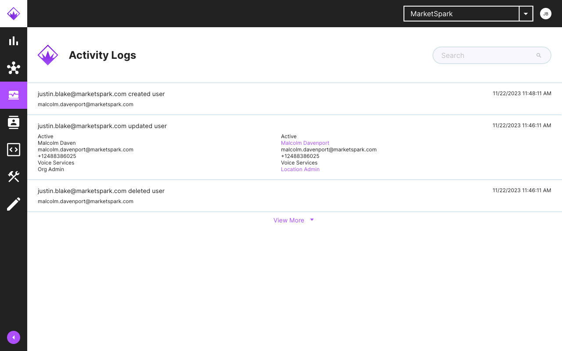562x351 pixels.
Task: Click the right column email address
Action: pyautogui.click(x=329, y=150)
